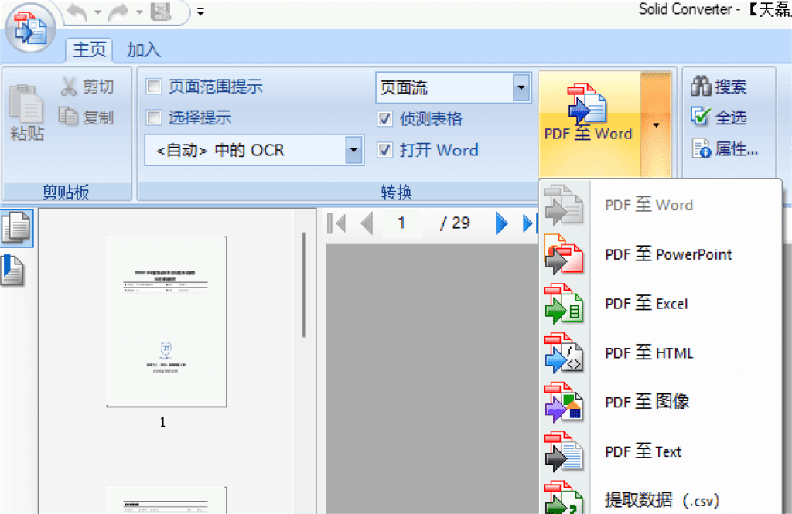Open the Solid Converter application menu orb
This screenshot has width=792, height=514.
pyautogui.click(x=29, y=29)
